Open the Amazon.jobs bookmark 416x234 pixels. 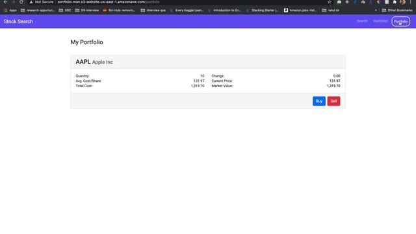300,10
